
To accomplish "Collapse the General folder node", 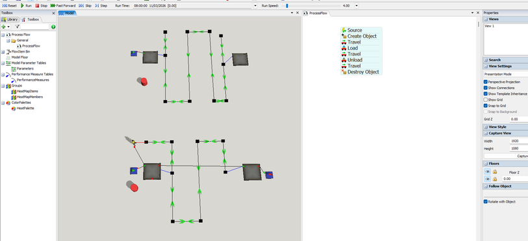I will point(8,40).
